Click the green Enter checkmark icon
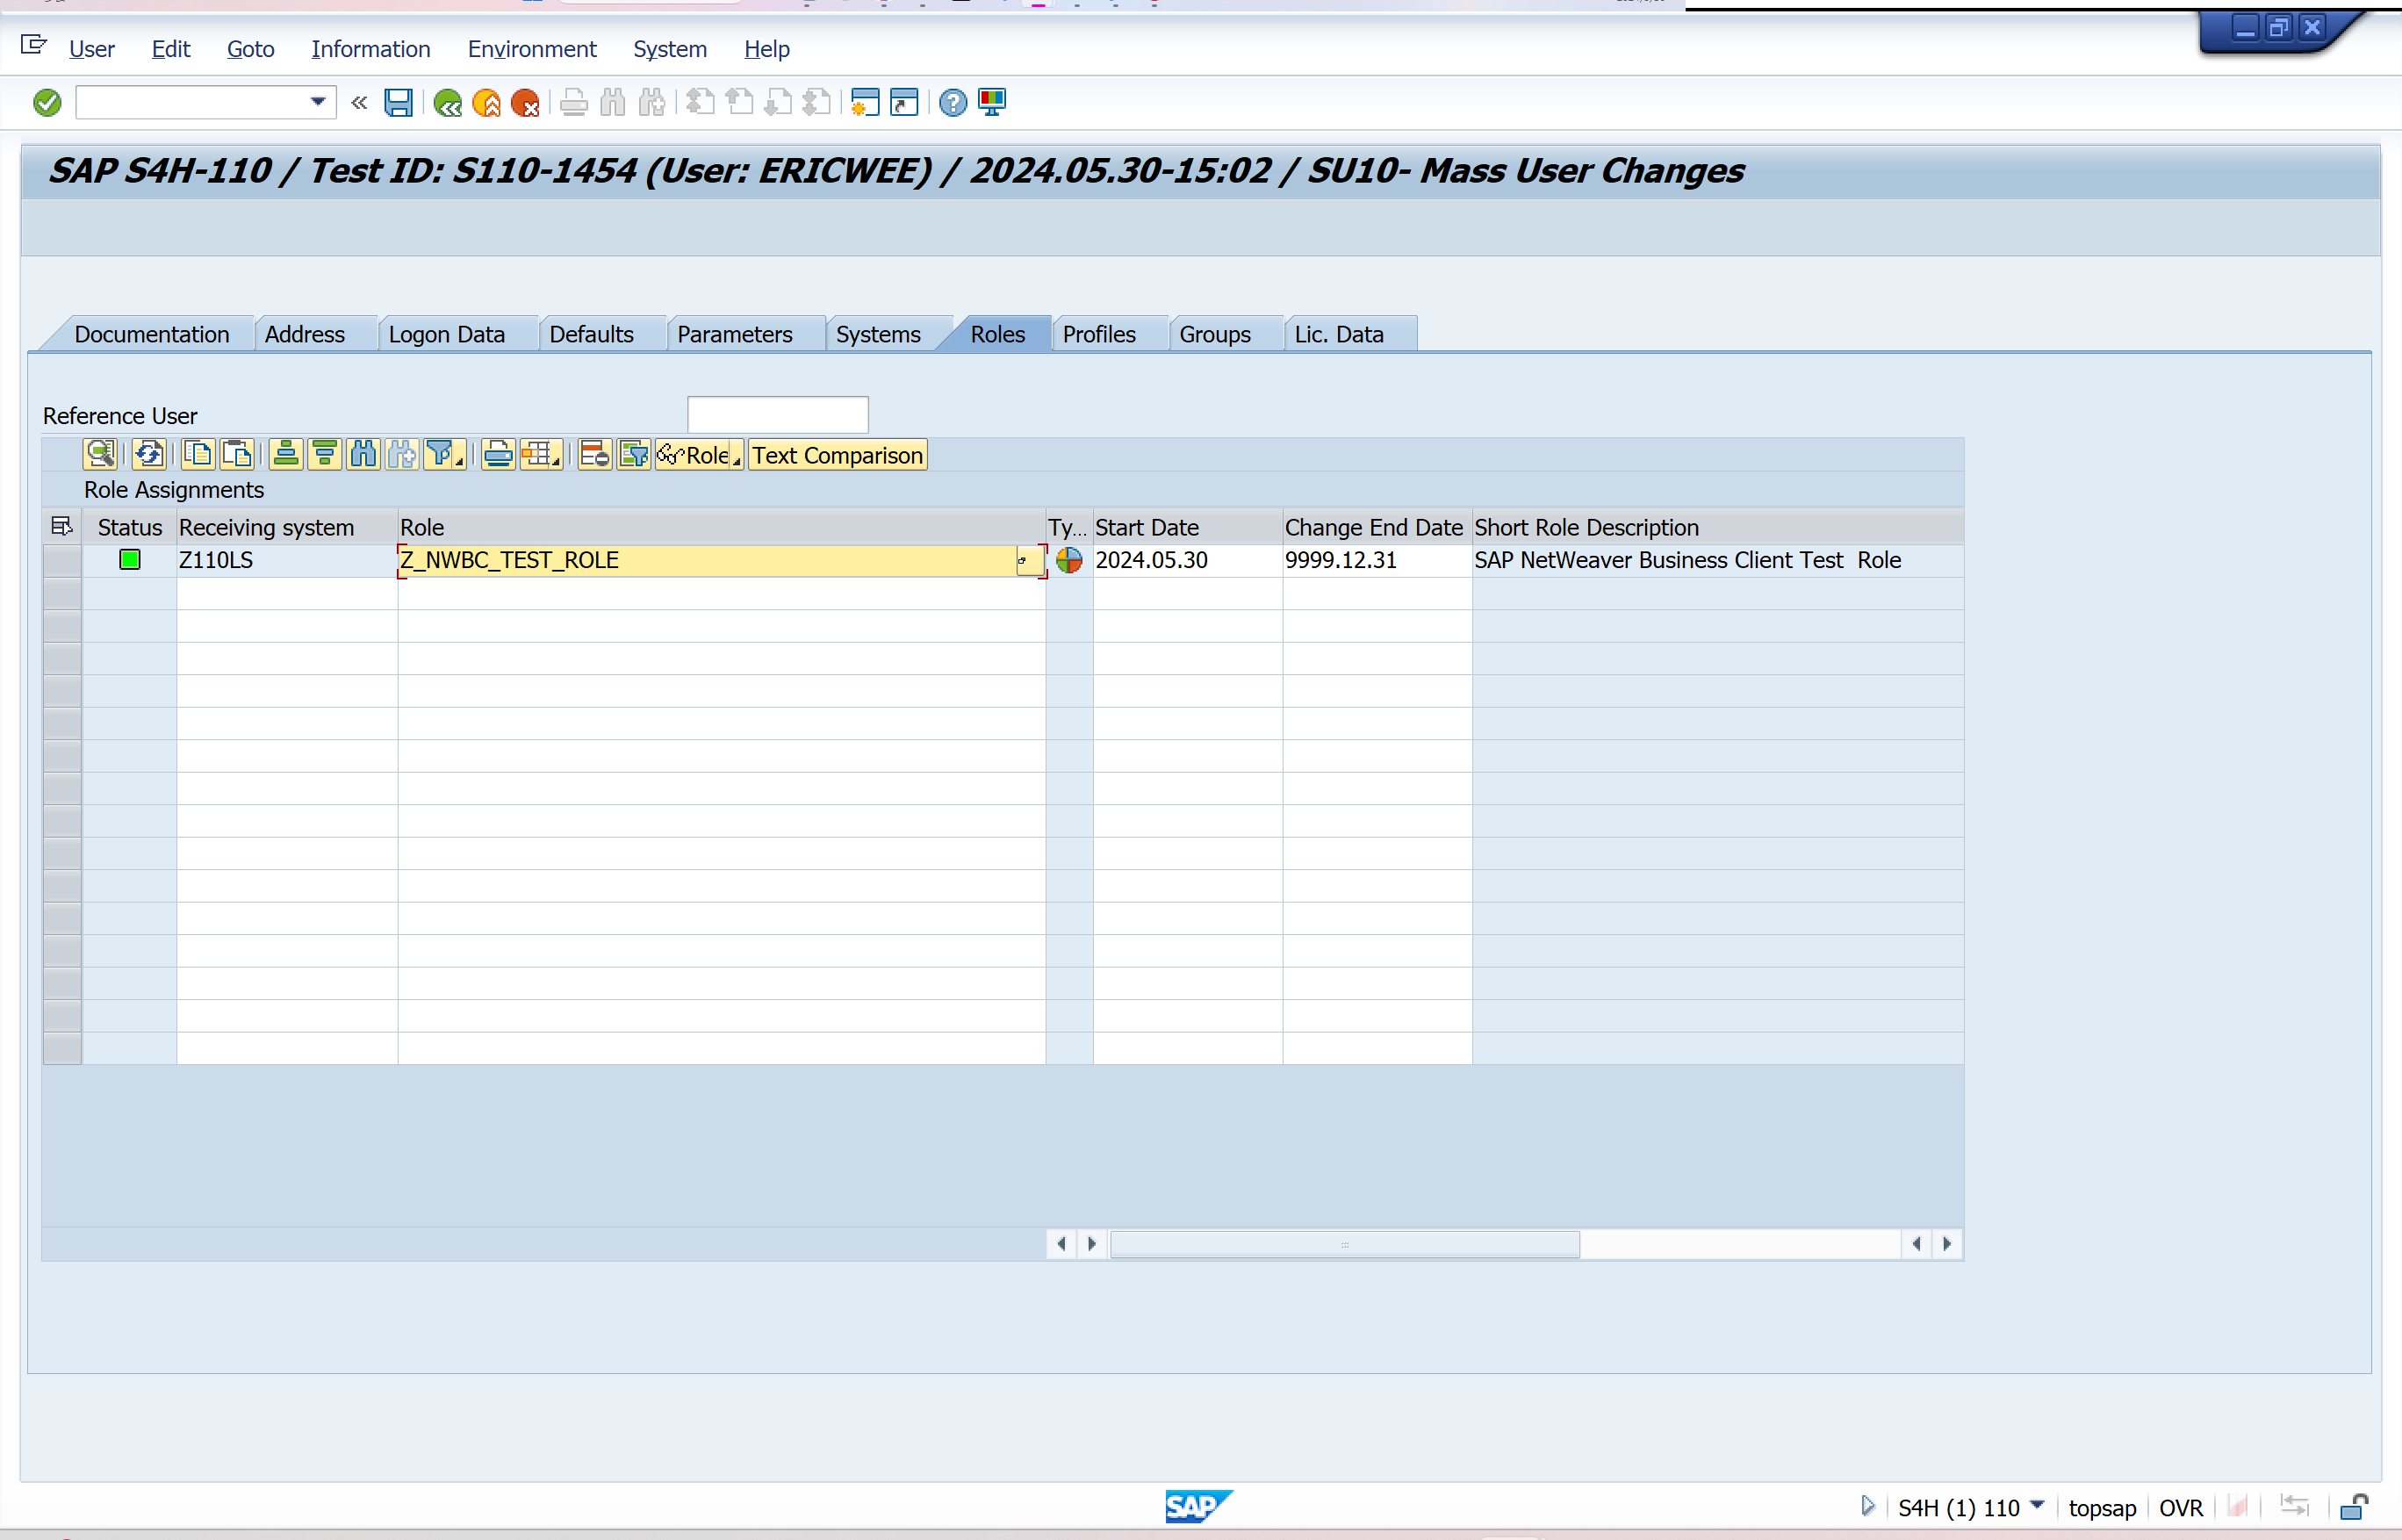 [x=47, y=102]
